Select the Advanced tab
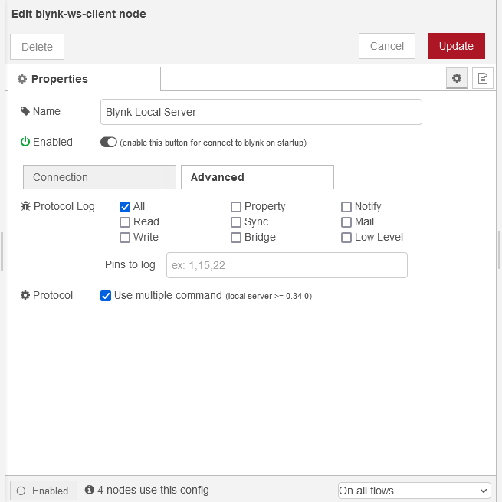The height and width of the screenshot is (502, 502). (x=257, y=177)
